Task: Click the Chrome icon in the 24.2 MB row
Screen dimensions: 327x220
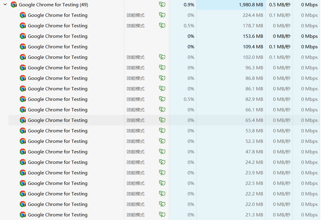Action: click(x=23, y=162)
